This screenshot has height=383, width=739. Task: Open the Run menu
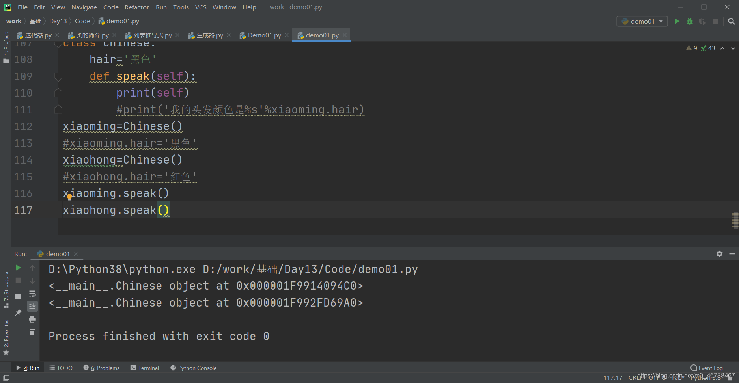point(161,7)
